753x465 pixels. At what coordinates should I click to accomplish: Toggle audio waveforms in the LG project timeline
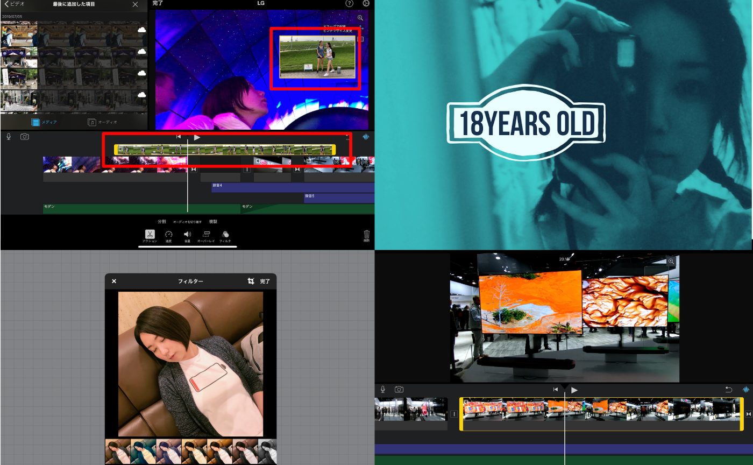click(x=366, y=137)
